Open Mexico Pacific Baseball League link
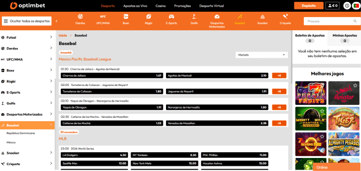This screenshot has height=171, width=361. [85, 59]
